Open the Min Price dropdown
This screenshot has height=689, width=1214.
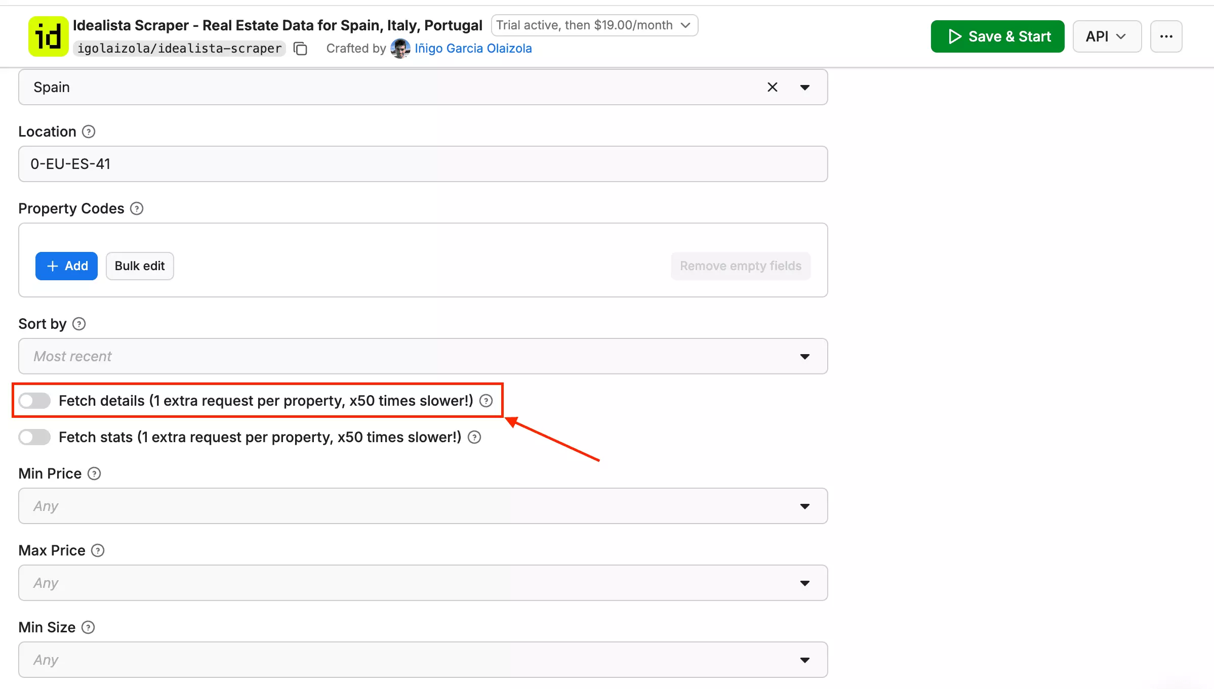(x=423, y=506)
